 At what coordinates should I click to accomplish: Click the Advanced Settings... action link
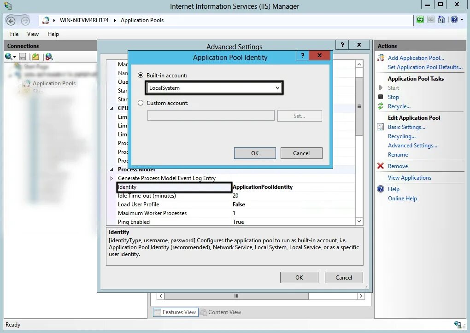click(x=412, y=146)
